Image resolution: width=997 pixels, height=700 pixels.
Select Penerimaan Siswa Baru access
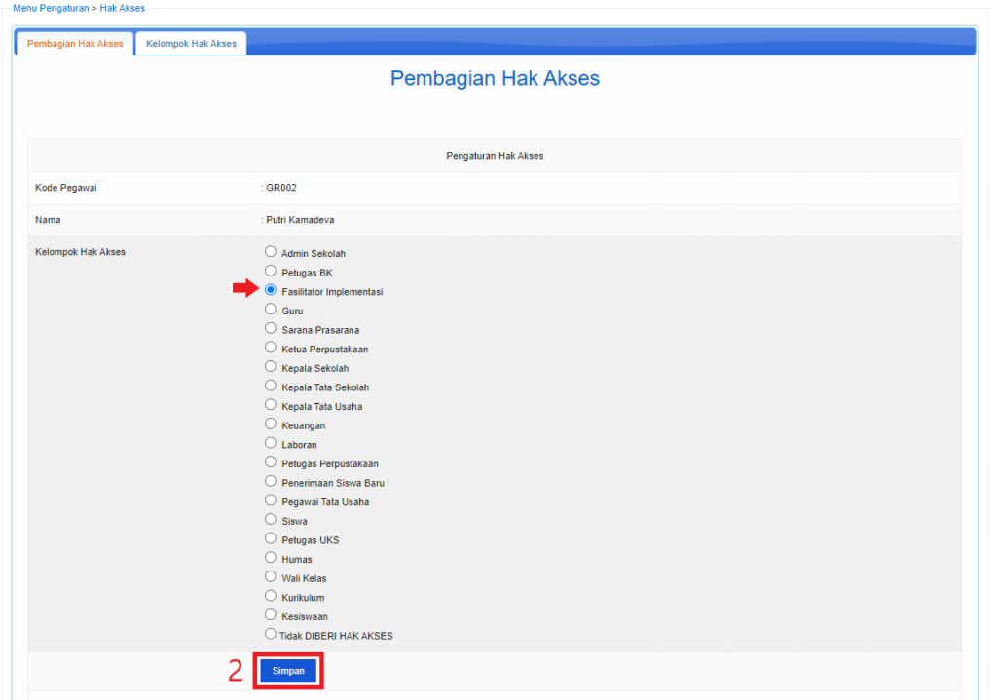tap(270, 482)
